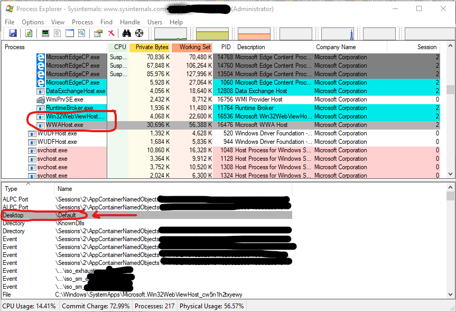Click the binoculars Find Handle icon
The width and height of the screenshot is (456, 312).
[126, 33]
